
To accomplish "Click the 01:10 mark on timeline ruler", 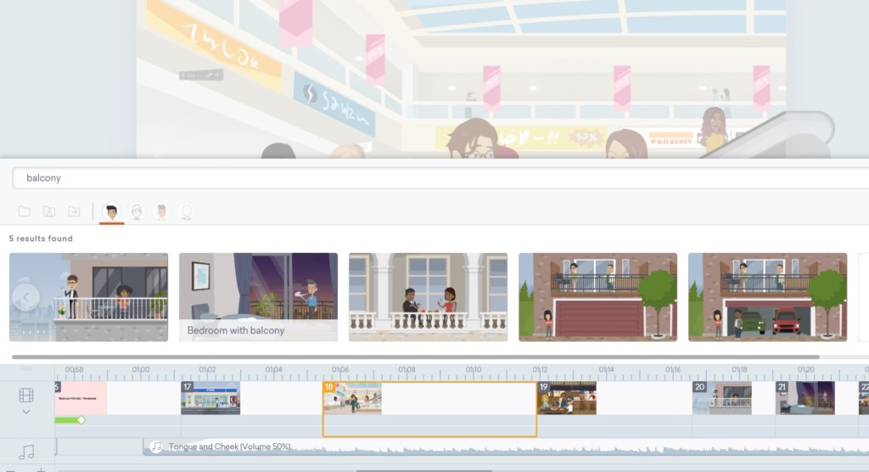I will pyautogui.click(x=474, y=369).
